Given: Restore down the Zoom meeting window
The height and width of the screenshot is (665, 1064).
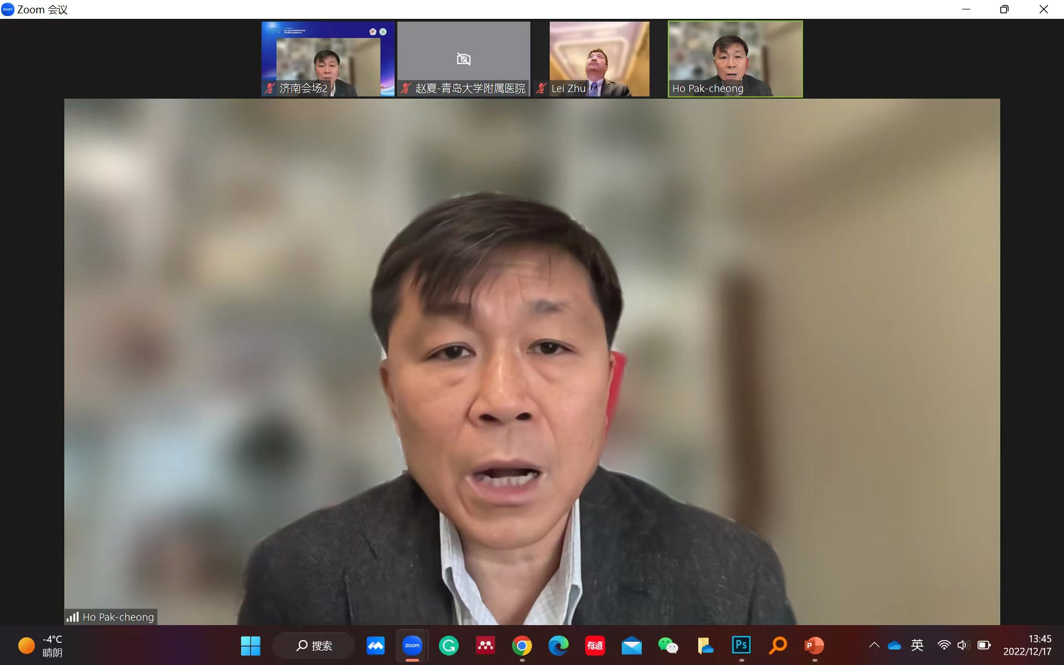Looking at the screenshot, I should point(1004,9).
